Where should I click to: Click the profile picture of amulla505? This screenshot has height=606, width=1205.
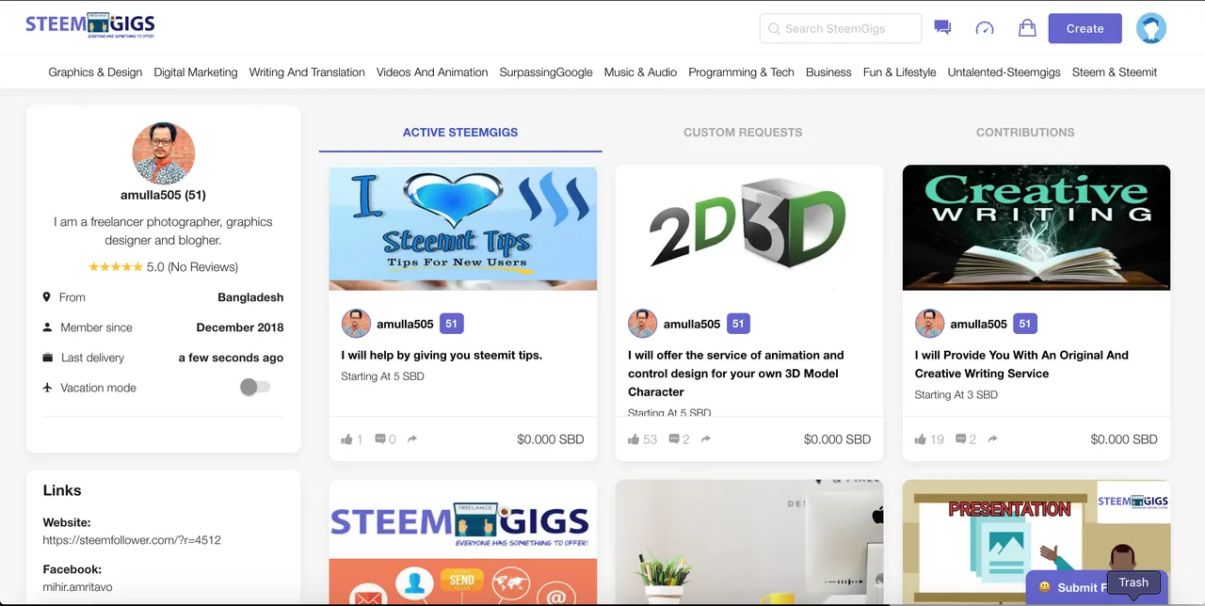point(164,152)
